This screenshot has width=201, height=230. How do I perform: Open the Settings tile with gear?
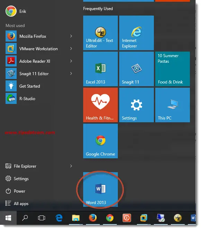137,105
